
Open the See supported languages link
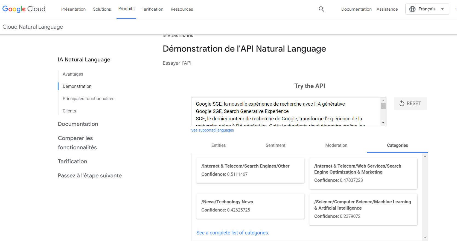(x=213, y=130)
